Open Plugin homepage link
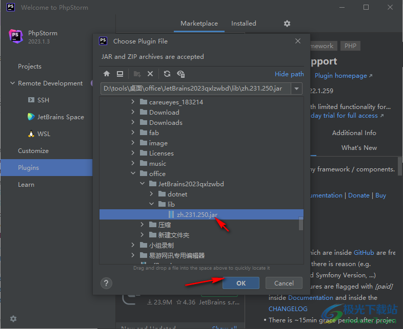The image size is (403, 329). pos(343,76)
